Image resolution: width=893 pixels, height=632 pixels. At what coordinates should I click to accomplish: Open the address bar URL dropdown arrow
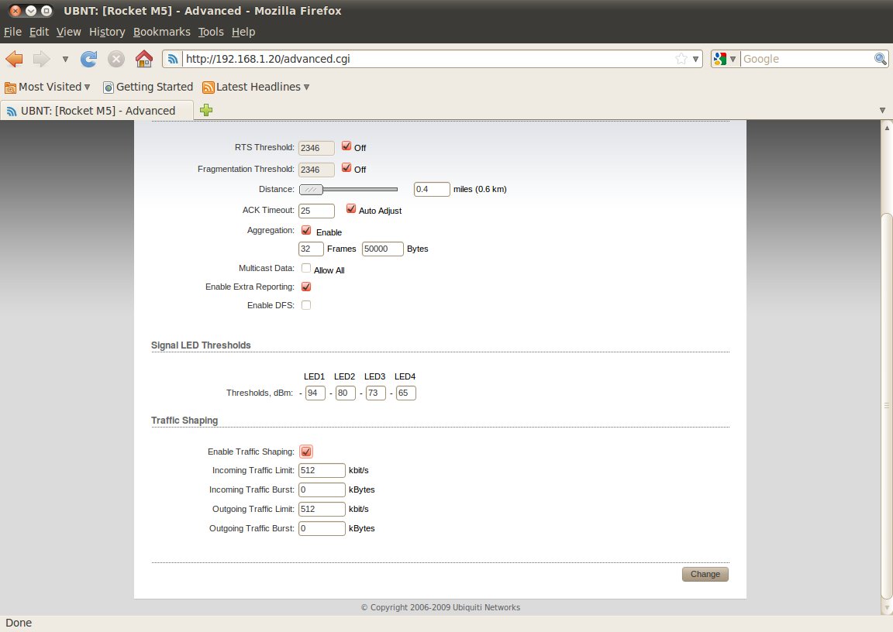pos(696,59)
